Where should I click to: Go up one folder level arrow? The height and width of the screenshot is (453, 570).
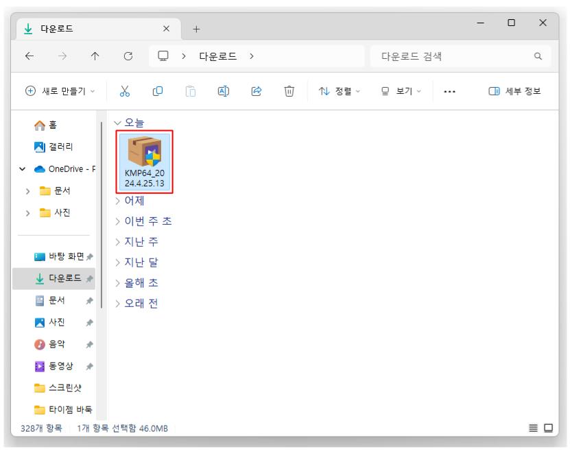click(x=95, y=56)
